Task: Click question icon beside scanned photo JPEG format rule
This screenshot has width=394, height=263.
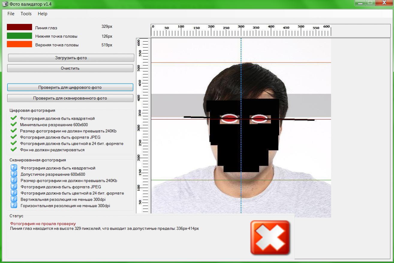Action: [14, 186]
